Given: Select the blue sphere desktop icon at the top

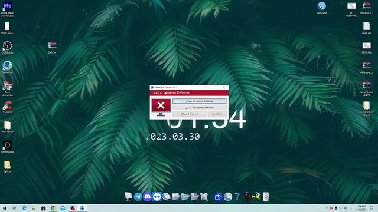Looking at the screenshot, I should click(x=321, y=8).
